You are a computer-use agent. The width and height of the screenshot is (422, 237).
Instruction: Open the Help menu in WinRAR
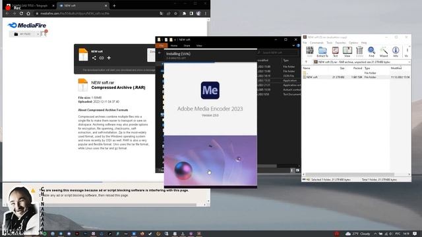(x=364, y=43)
